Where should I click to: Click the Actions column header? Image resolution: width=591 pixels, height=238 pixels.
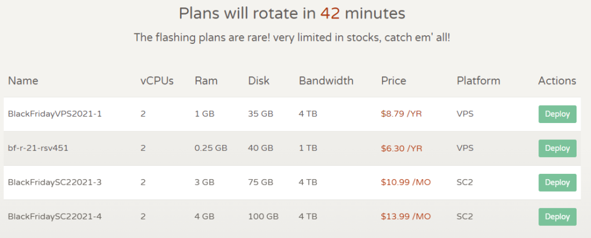pos(557,80)
